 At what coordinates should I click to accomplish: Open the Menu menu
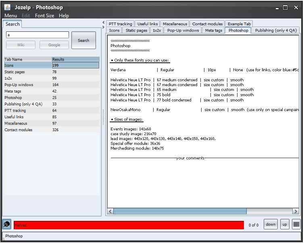[x=10, y=16]
